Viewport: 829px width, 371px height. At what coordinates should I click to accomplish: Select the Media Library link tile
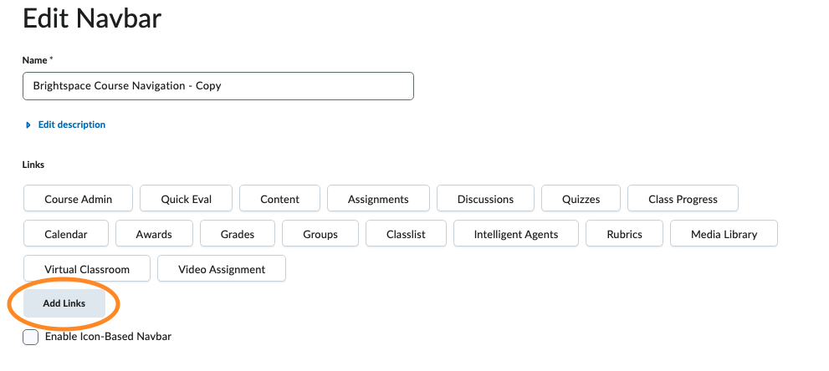click(x=724, y=234)
